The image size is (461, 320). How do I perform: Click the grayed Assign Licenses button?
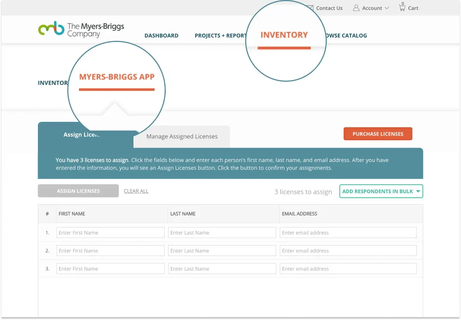[x=78, y=191]
